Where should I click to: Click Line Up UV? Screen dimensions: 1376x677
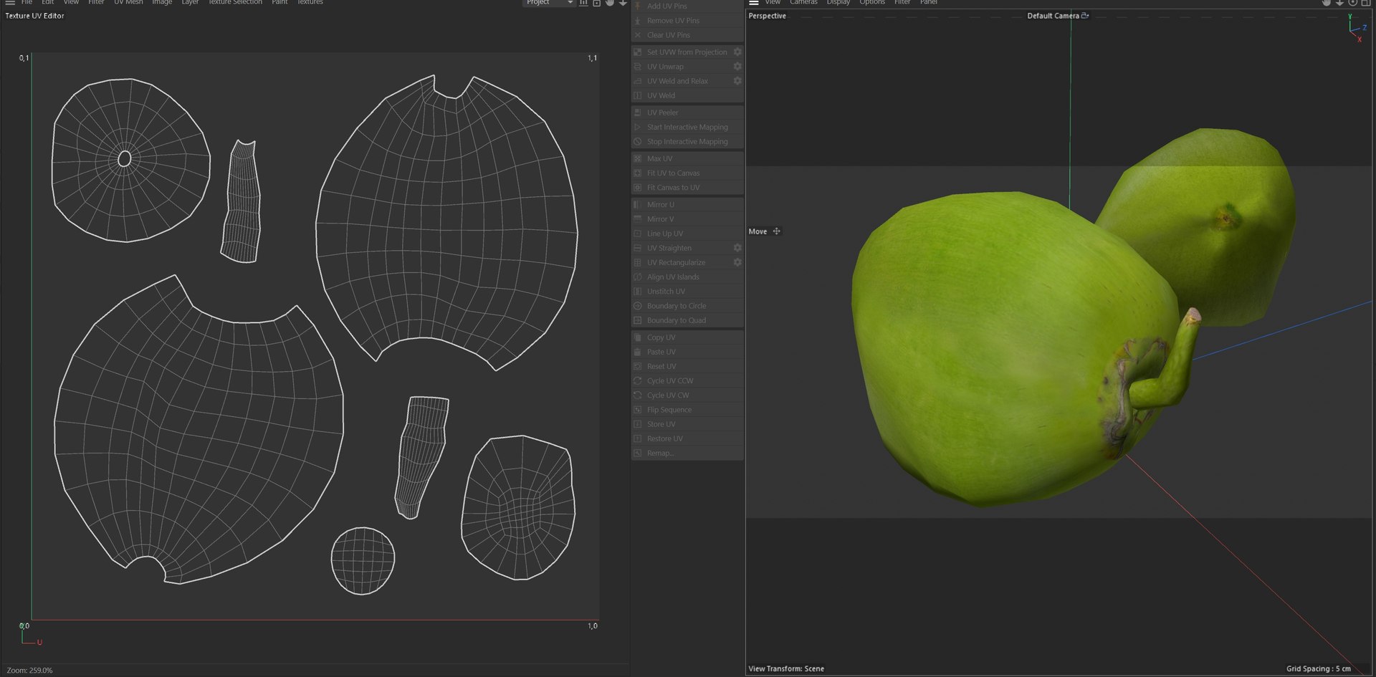click(x=687, y=234)
